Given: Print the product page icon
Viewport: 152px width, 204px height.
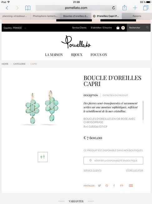Looking at the screenshot, I should (x=121, y=185).
